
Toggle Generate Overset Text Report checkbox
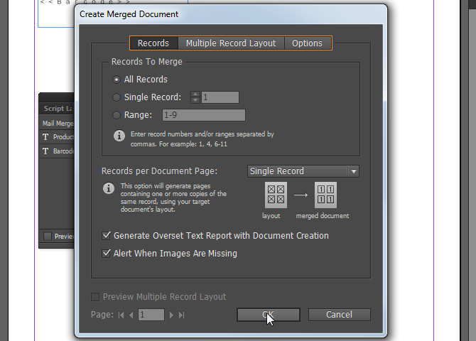(x=107, y=235)
